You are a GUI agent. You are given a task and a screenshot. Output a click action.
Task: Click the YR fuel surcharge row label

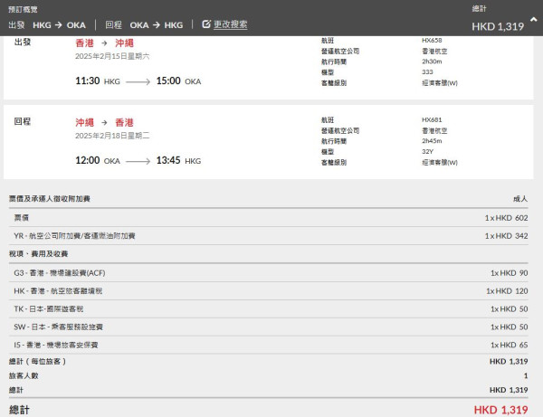click(74, 236)
